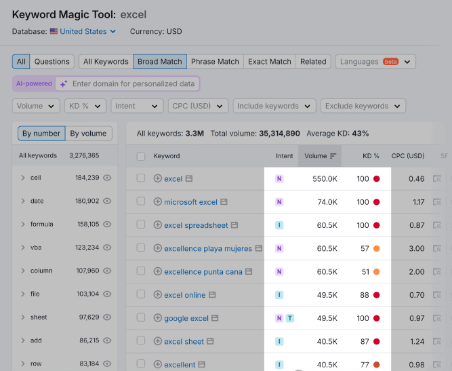Screen dimensions: 452x371
Task: Click the 'By volume' sort button
Action: tap(88, 134)
